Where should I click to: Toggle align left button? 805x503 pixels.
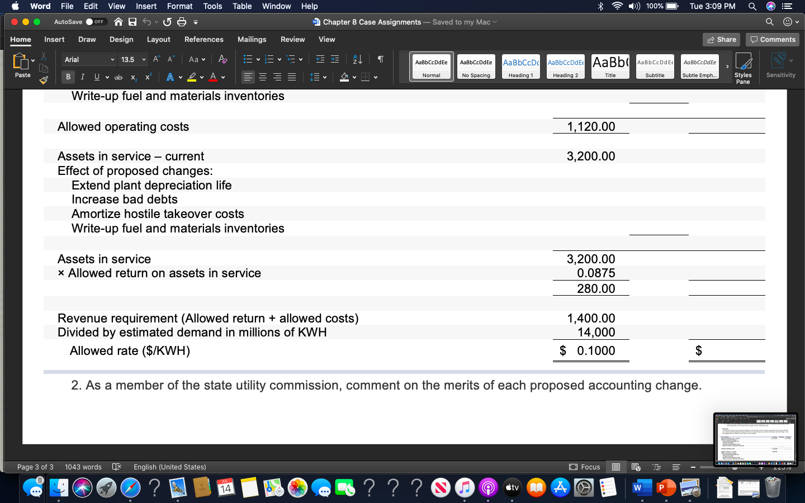[x=248, y=77]
